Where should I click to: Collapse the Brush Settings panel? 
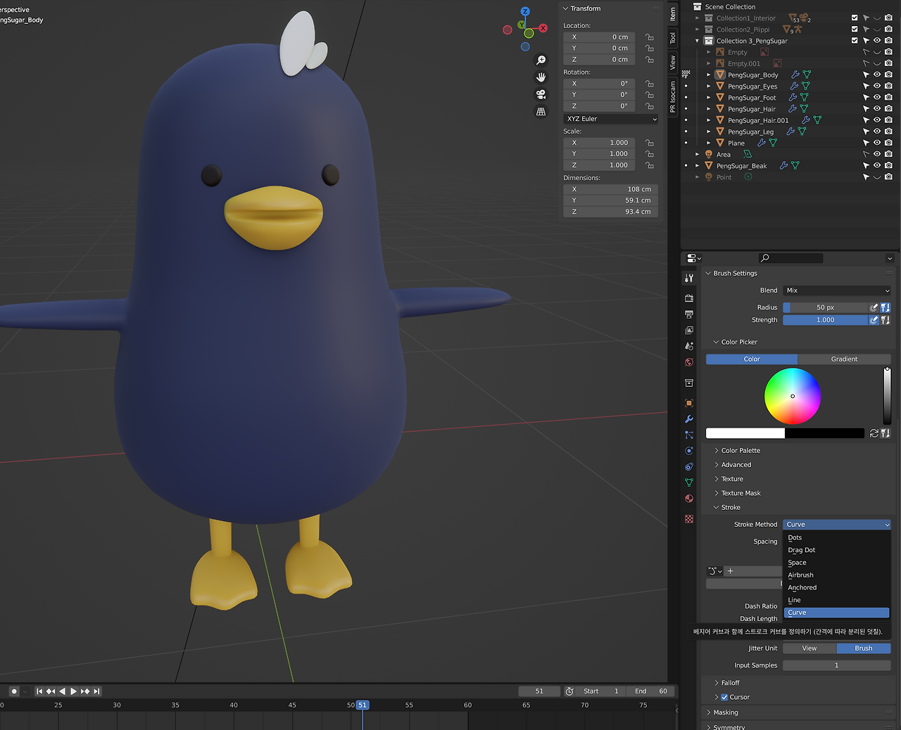(708, 274)
